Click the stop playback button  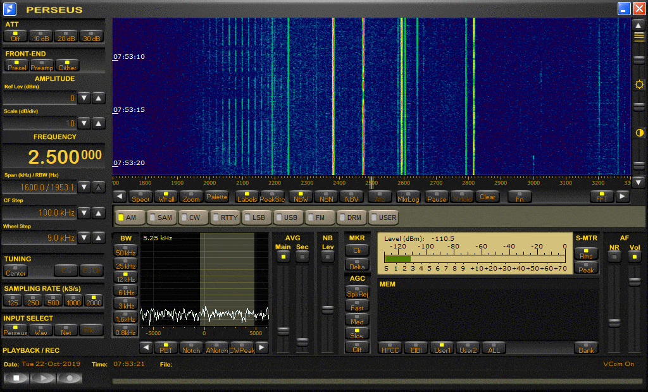pyautogui.click(x=16, y=377)
